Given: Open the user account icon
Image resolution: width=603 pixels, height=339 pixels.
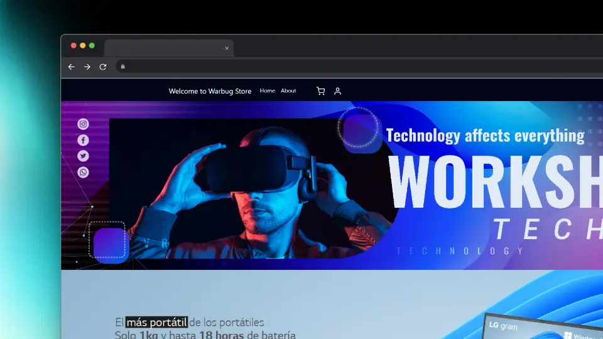Looking at the screenshot, I should [337, 91].
